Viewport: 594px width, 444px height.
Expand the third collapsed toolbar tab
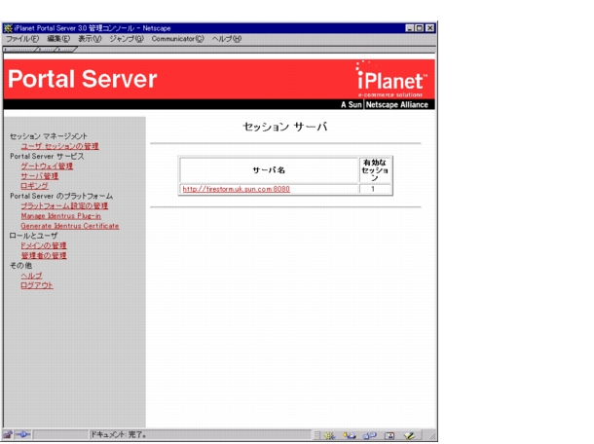click(66, 50)
